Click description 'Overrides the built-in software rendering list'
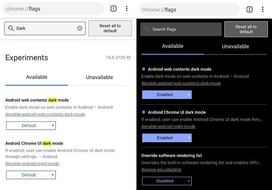 pyautogui.click(x=201, y=163)
